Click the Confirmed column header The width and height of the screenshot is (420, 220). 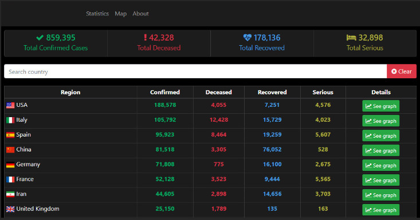(x=165, y=93)
